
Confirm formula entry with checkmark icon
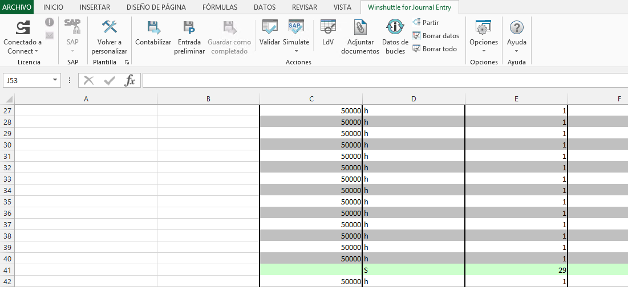tap(110, 80)
